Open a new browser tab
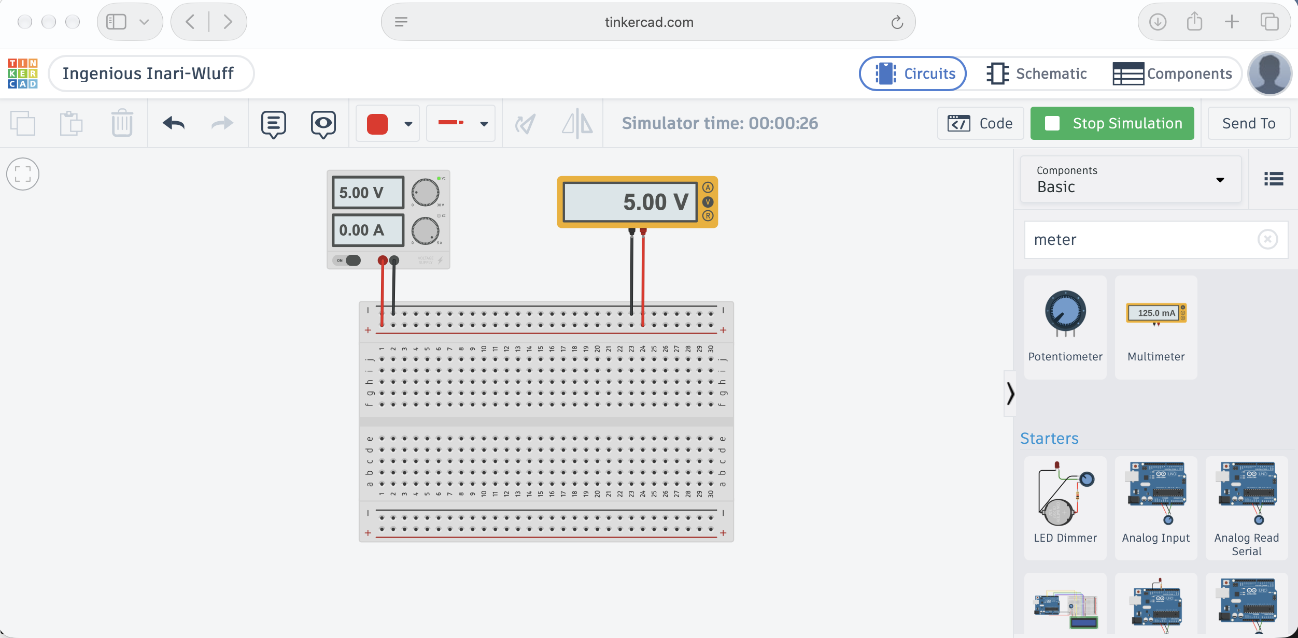 coord(1232,22)
